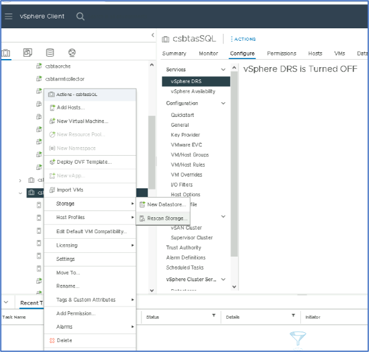Open the Actions dropdown beside csbtasSQL
This screenshot has height=352, width=369.
coord(244,39)
